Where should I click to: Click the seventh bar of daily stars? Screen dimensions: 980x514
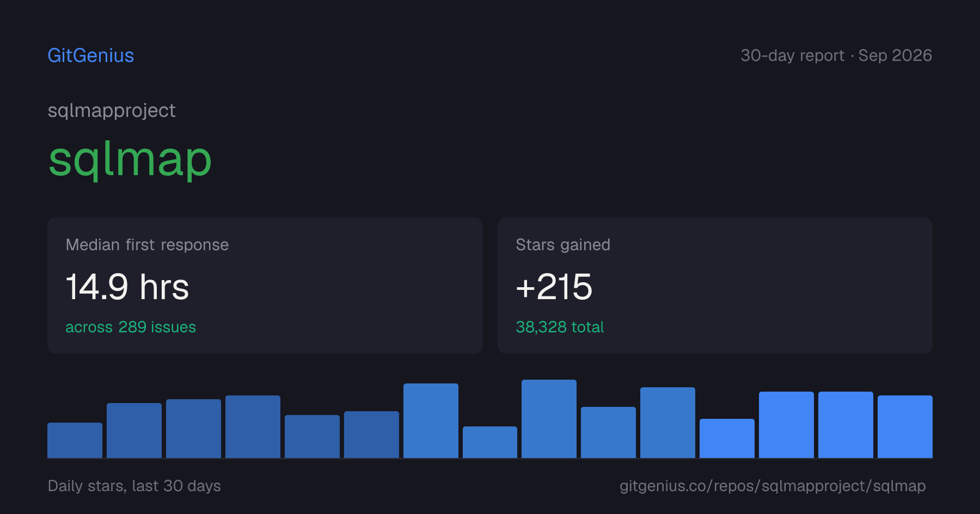(x=431, y=420)
